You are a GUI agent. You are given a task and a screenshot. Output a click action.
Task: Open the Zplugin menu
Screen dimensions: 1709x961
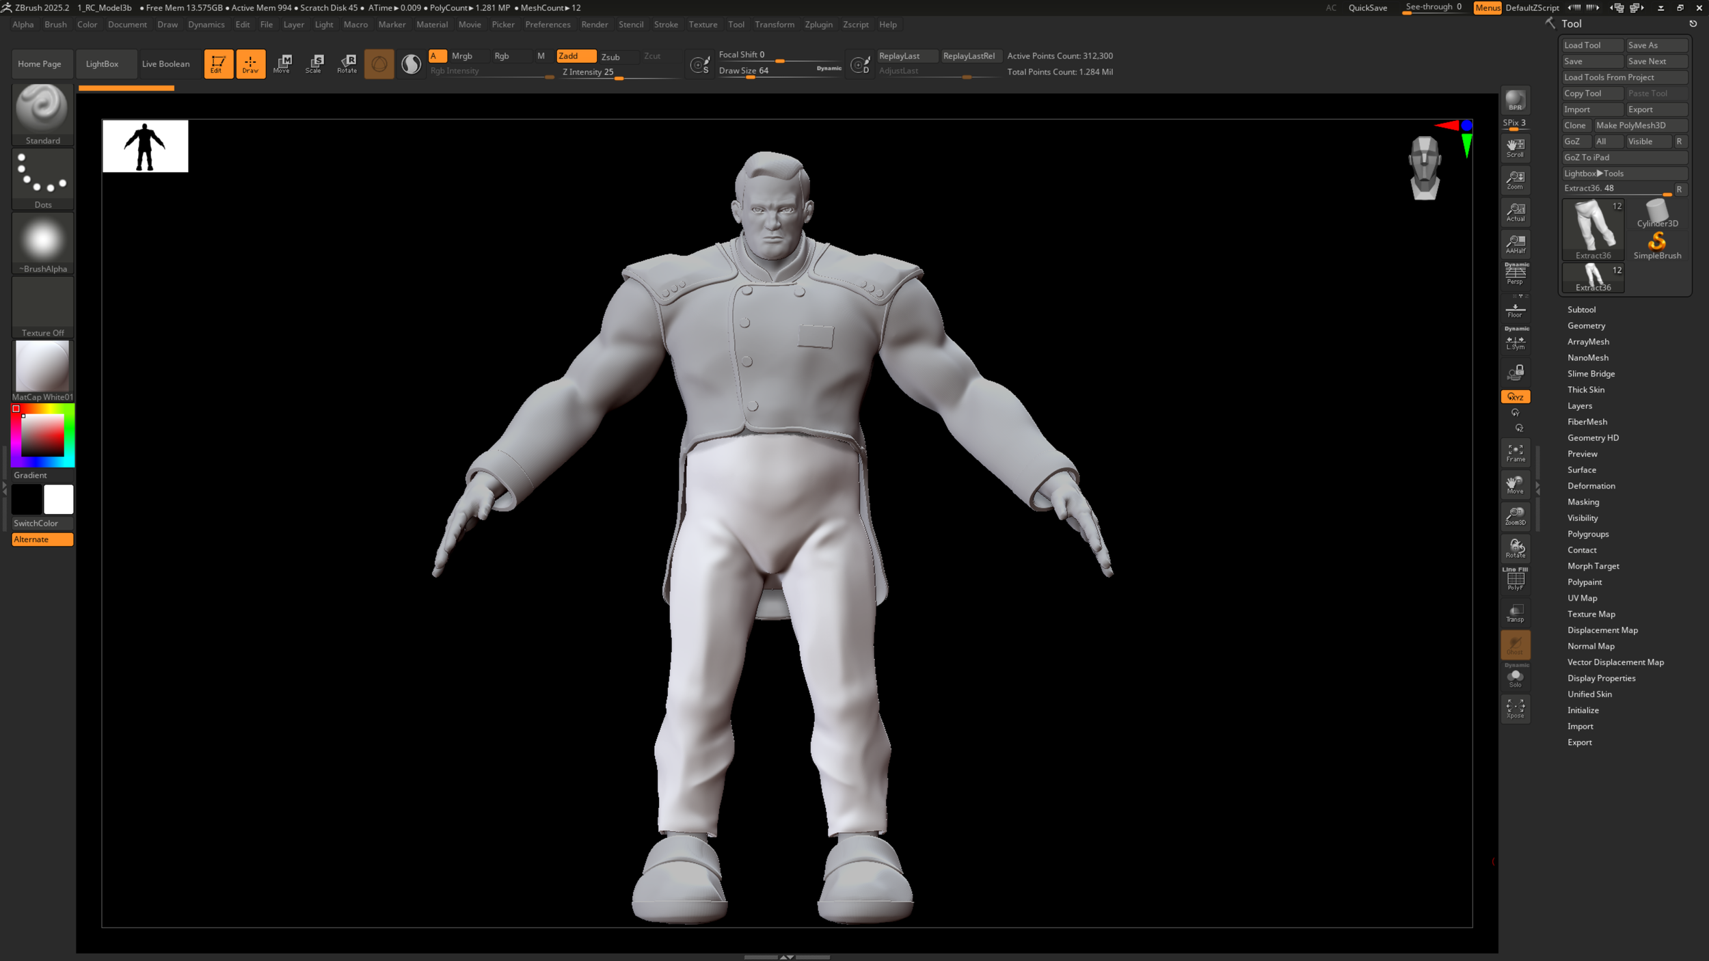(818, 25)
